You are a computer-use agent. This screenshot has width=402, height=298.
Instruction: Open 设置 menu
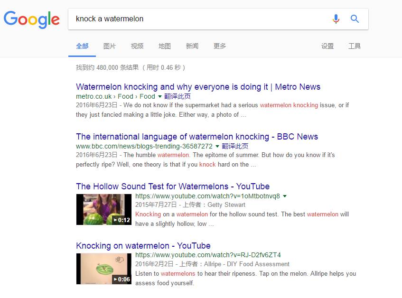click(x=327, y=46)
